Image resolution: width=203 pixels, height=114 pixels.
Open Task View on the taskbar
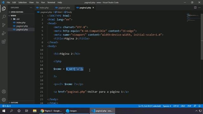[27, 111]
